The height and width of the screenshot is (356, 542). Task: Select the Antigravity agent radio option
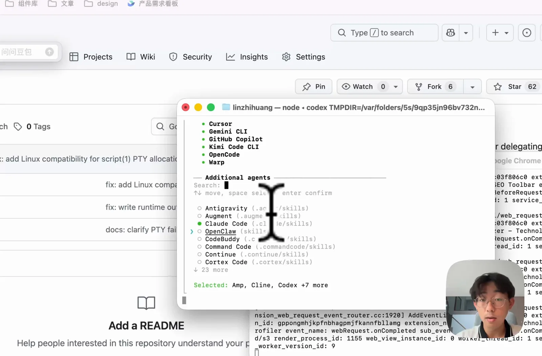point(200,208)
